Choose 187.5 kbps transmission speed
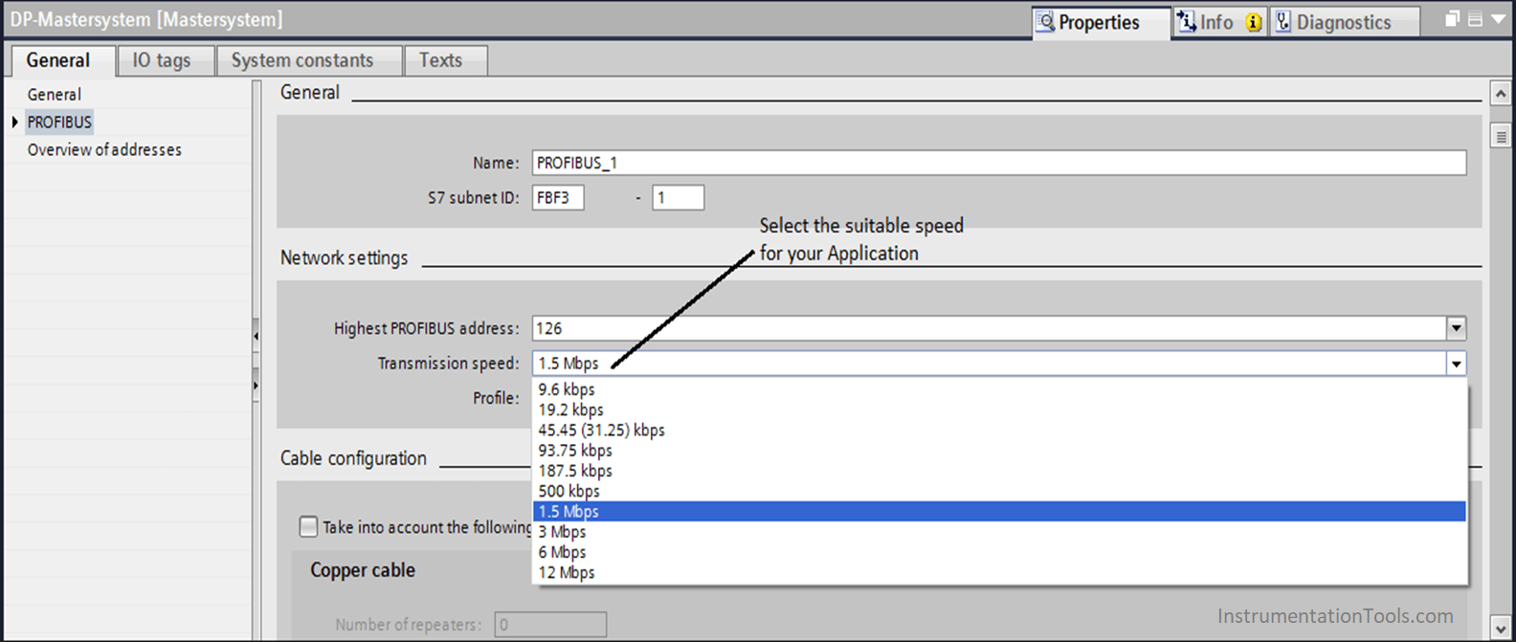The image size is (1516, 642). pyautogui.click(x=999, y=471)
